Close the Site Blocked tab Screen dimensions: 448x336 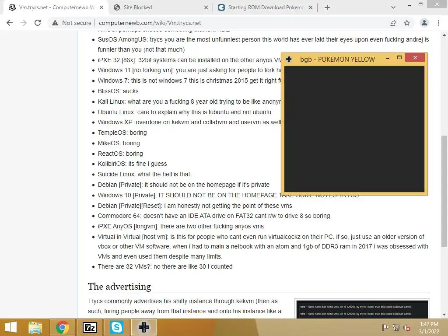(206, 7)
